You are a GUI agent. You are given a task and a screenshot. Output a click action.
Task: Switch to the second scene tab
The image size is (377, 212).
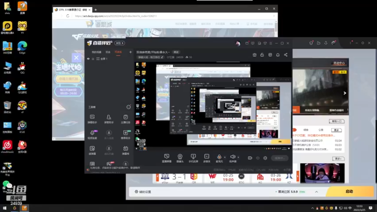108,52
